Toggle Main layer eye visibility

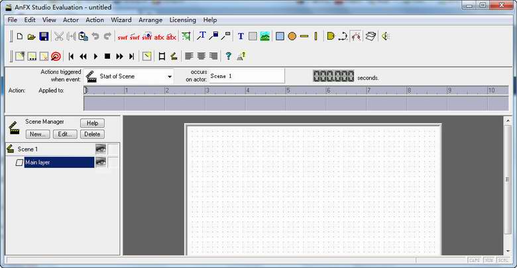pos(101,162)
